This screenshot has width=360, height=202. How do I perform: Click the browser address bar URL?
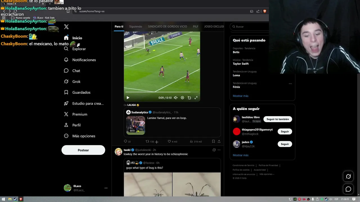pos(92,11)
